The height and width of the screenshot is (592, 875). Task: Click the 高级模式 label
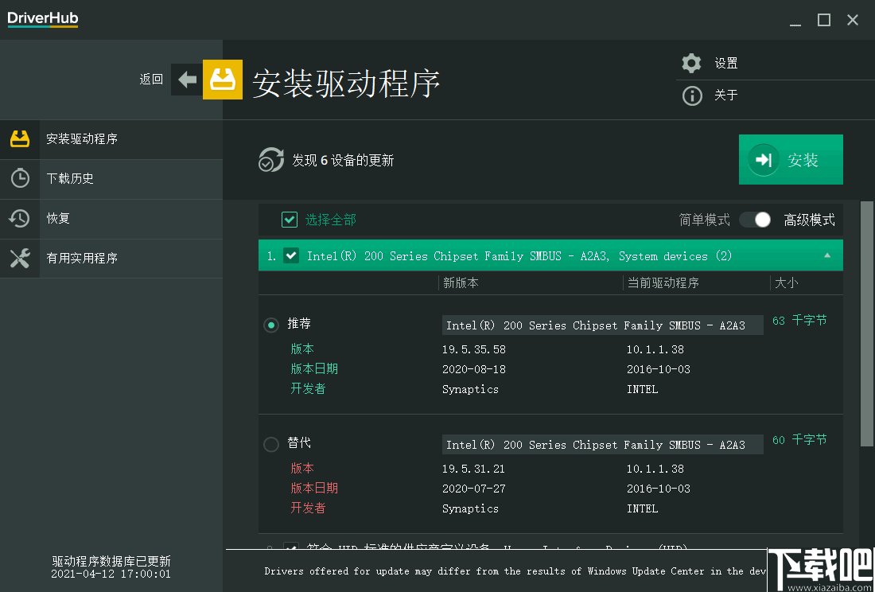click(x=809, y=220)
